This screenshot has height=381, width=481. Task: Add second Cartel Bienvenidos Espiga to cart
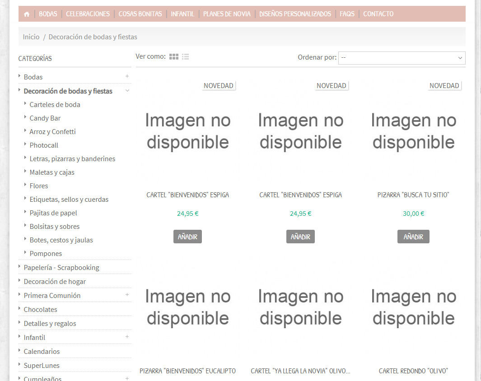300,237
